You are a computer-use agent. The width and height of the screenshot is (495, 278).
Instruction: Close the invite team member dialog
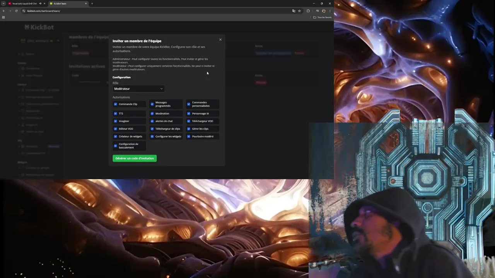[x=220, y=39]
